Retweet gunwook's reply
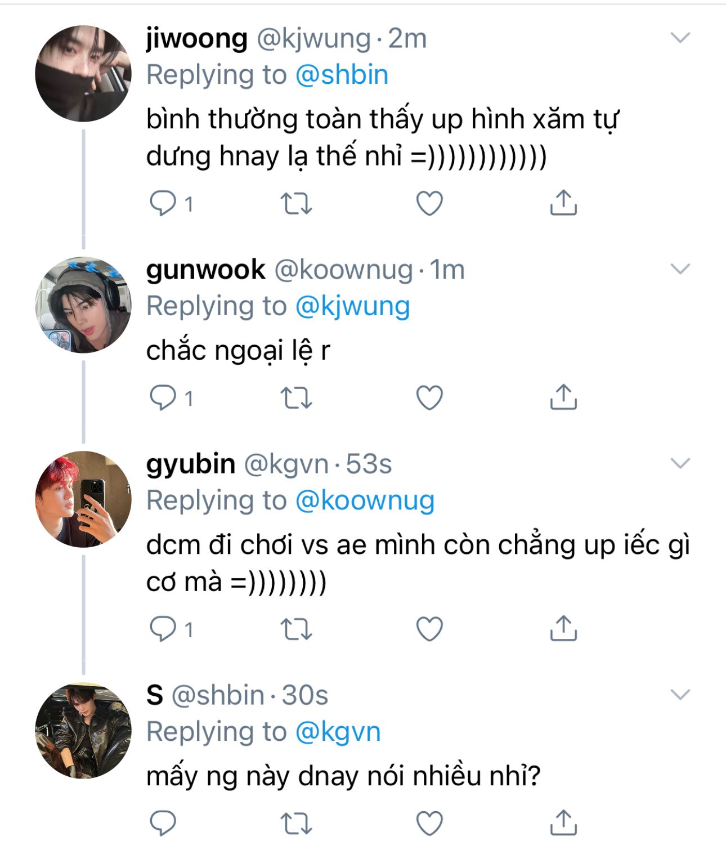Viewport: 726px width, 850px height. click(x=296, y=398)
